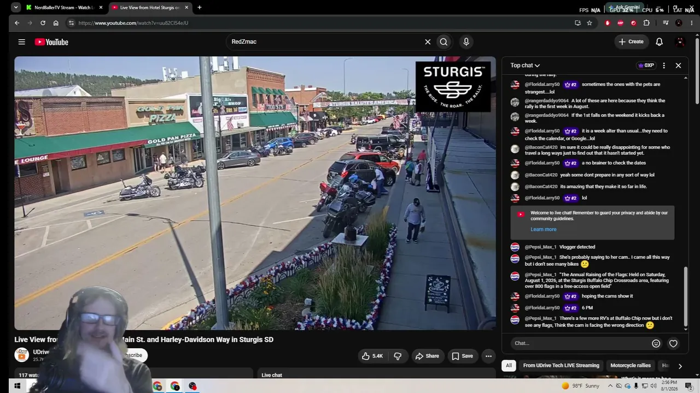Image resolution: width=700 pixels, height=393 pixels.
Task: Send a heart reaction in chat
Action: pos(673,343)
